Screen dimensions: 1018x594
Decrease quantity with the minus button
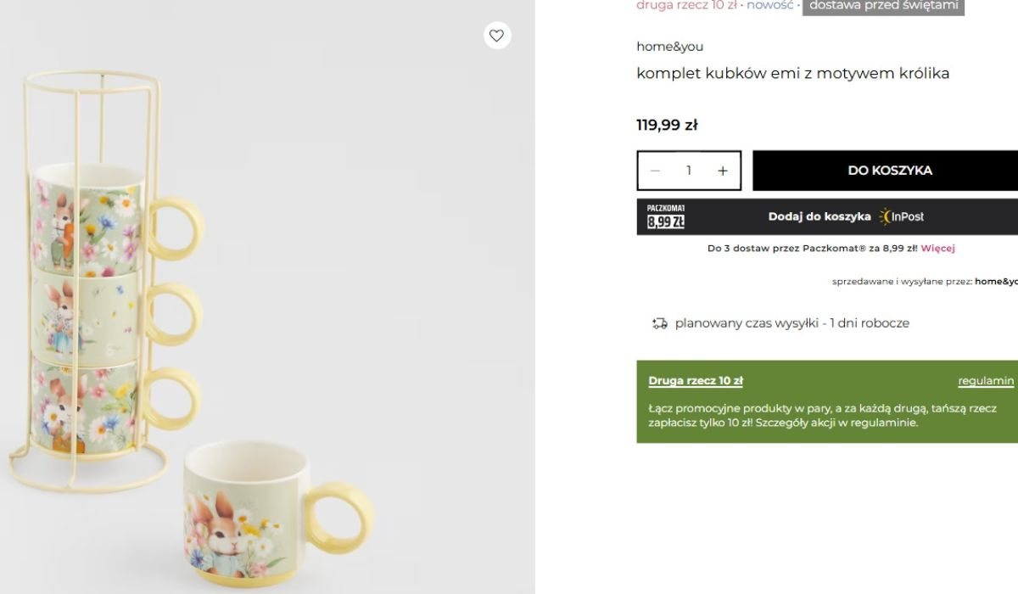[x=655, y=171]
